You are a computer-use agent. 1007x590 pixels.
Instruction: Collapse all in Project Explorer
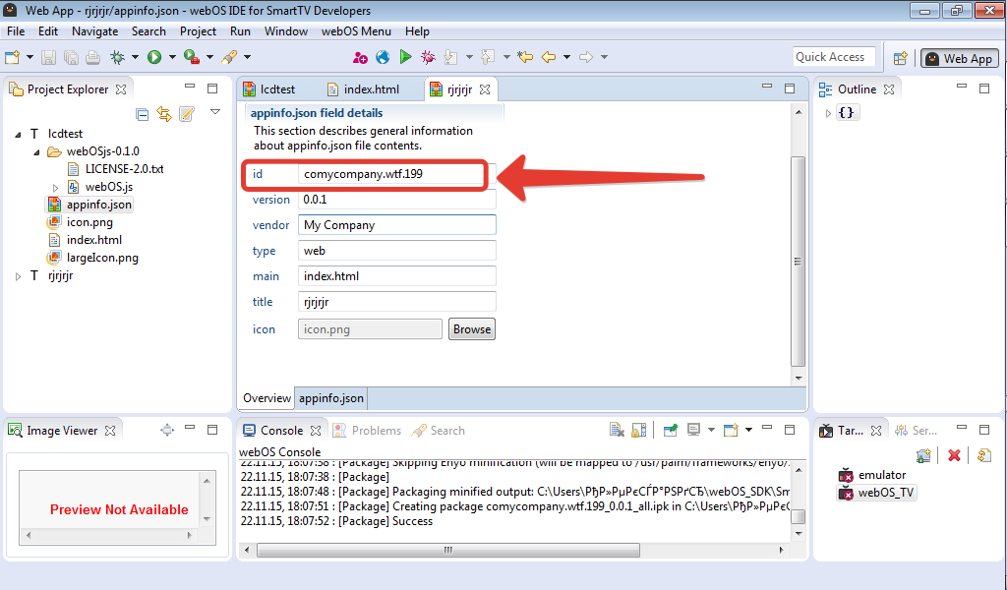coord(143,114)
